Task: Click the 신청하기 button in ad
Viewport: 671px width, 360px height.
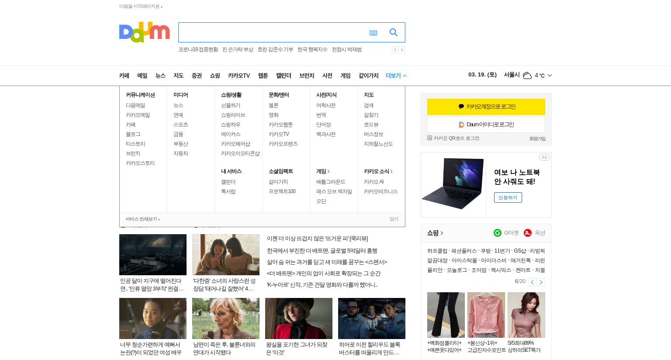Action: 508,197
